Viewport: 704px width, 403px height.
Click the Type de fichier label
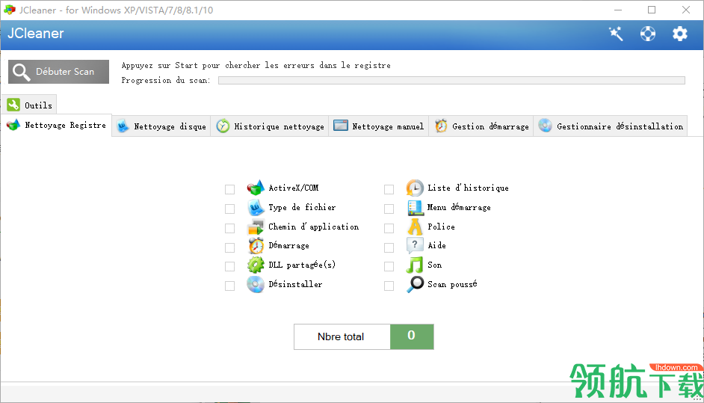(302, 208)
